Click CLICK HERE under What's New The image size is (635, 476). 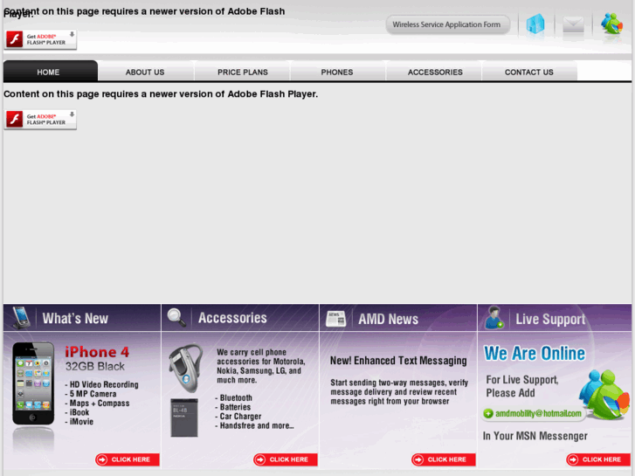(x=128, y=459)
